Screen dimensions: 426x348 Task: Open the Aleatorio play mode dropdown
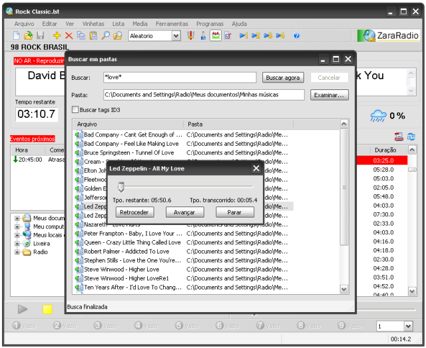point(176,35)
